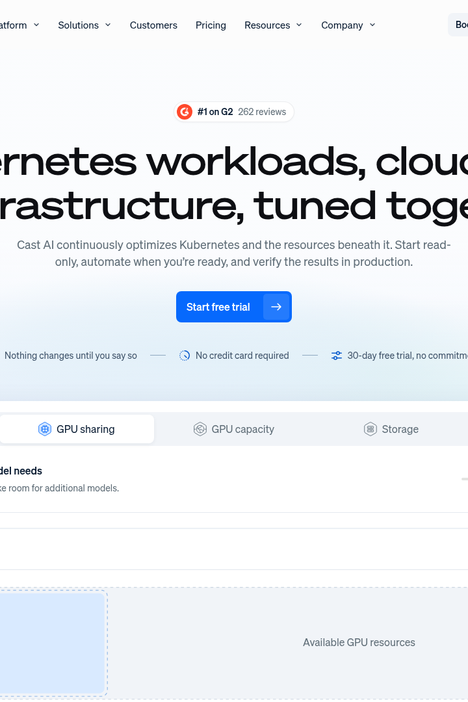Open the Company menu
The height and width of the screenshot is (702, 468).
[x=348, y=25]
